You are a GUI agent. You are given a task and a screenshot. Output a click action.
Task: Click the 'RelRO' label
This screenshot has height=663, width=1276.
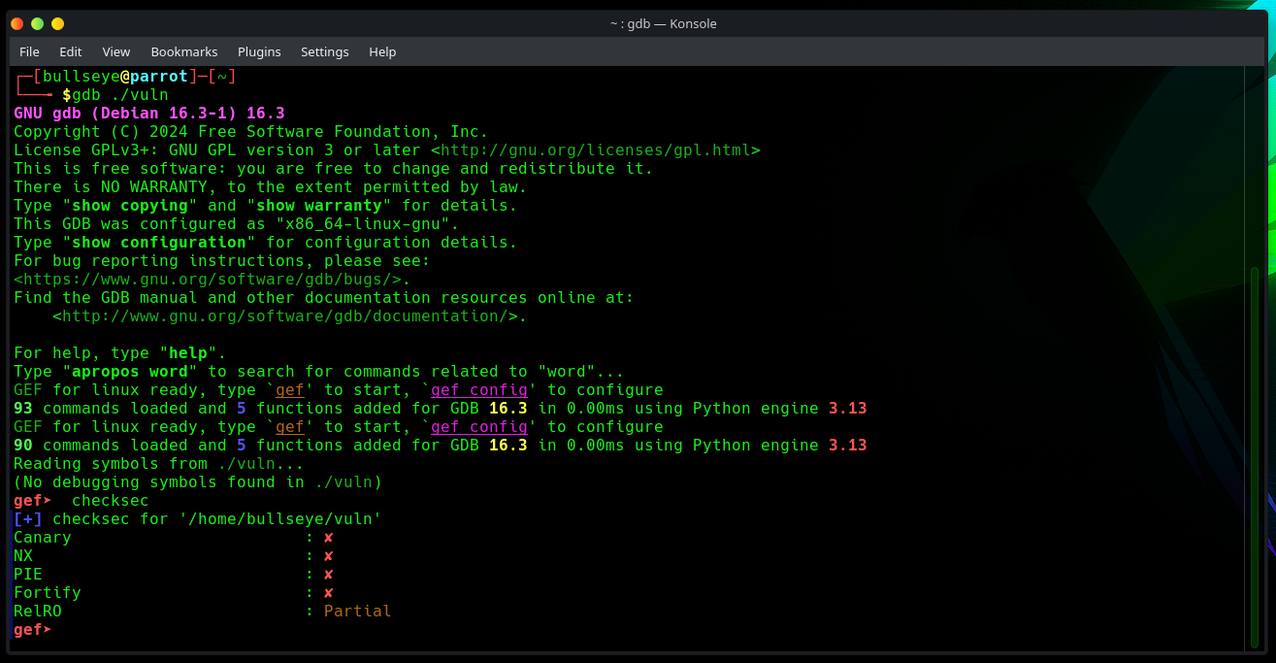(x=38, y=612)
